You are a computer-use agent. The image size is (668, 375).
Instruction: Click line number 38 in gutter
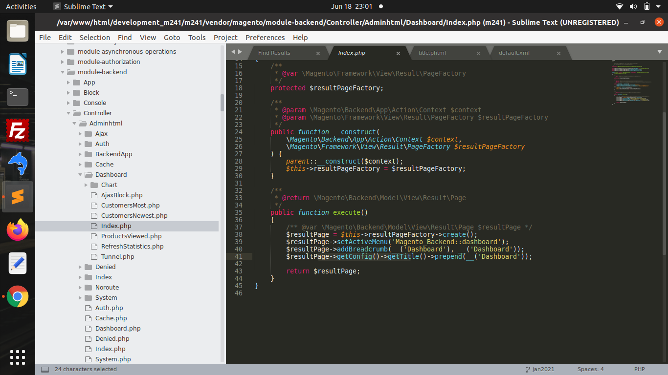(239, 235)
